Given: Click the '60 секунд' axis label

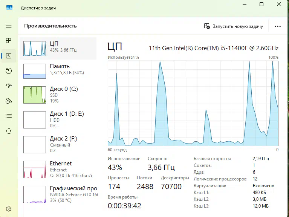Looking at the screenshot, I should (x=117, y=150).
